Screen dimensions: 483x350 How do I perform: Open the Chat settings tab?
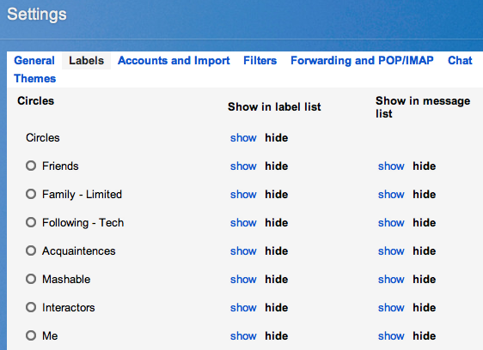[460, 61]
